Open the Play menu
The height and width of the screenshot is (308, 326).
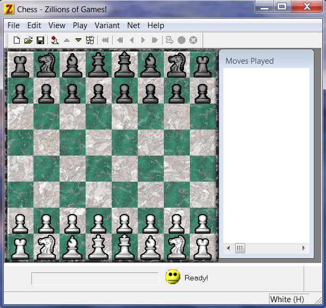click(80, 25)
